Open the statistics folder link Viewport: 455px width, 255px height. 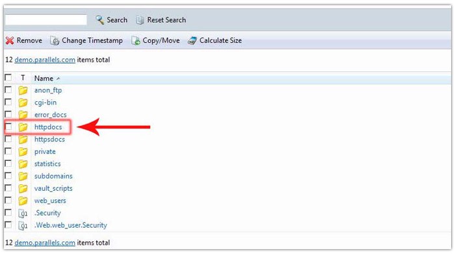(47, 164)
